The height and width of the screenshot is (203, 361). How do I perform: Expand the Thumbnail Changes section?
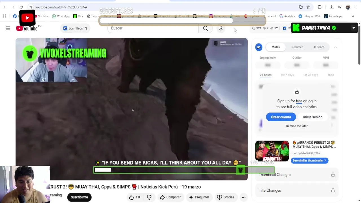coord(297,175)
